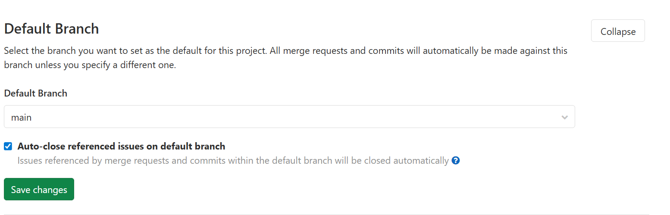Open help for auto-close issues setting
This screenshot has width=670, height=215.
pyautogui.click(x=455, y=161)
